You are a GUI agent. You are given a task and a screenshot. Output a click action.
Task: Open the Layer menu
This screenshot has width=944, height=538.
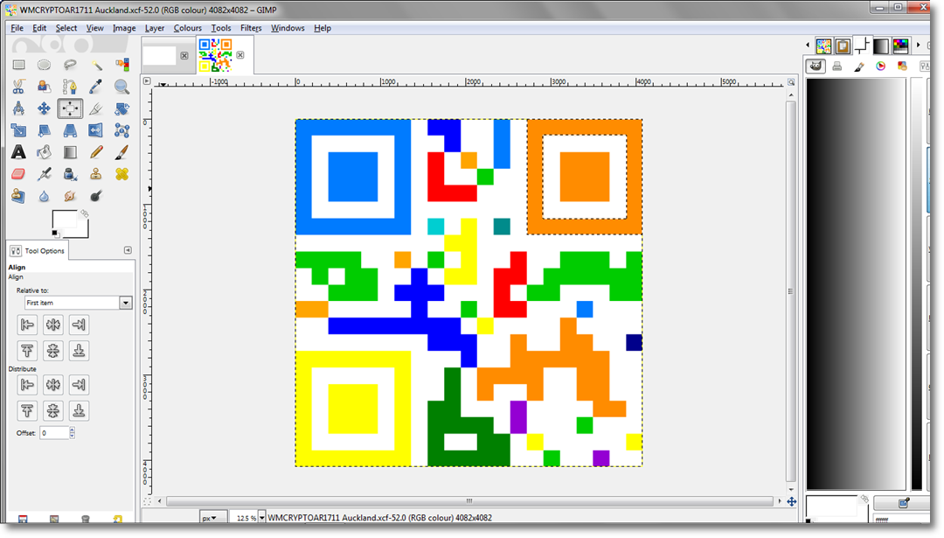click(154, 28)
